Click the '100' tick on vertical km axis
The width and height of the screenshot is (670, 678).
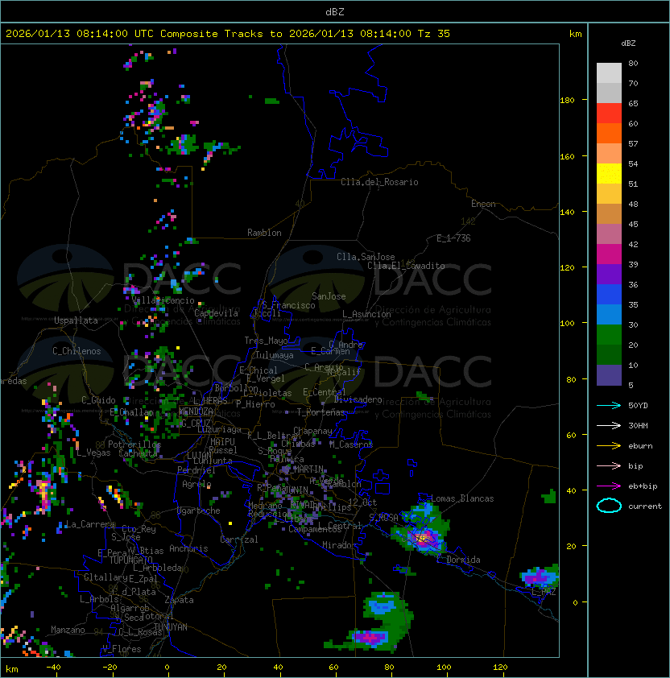tap(567, 324)
